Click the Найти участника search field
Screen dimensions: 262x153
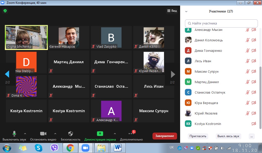point(221,23)
